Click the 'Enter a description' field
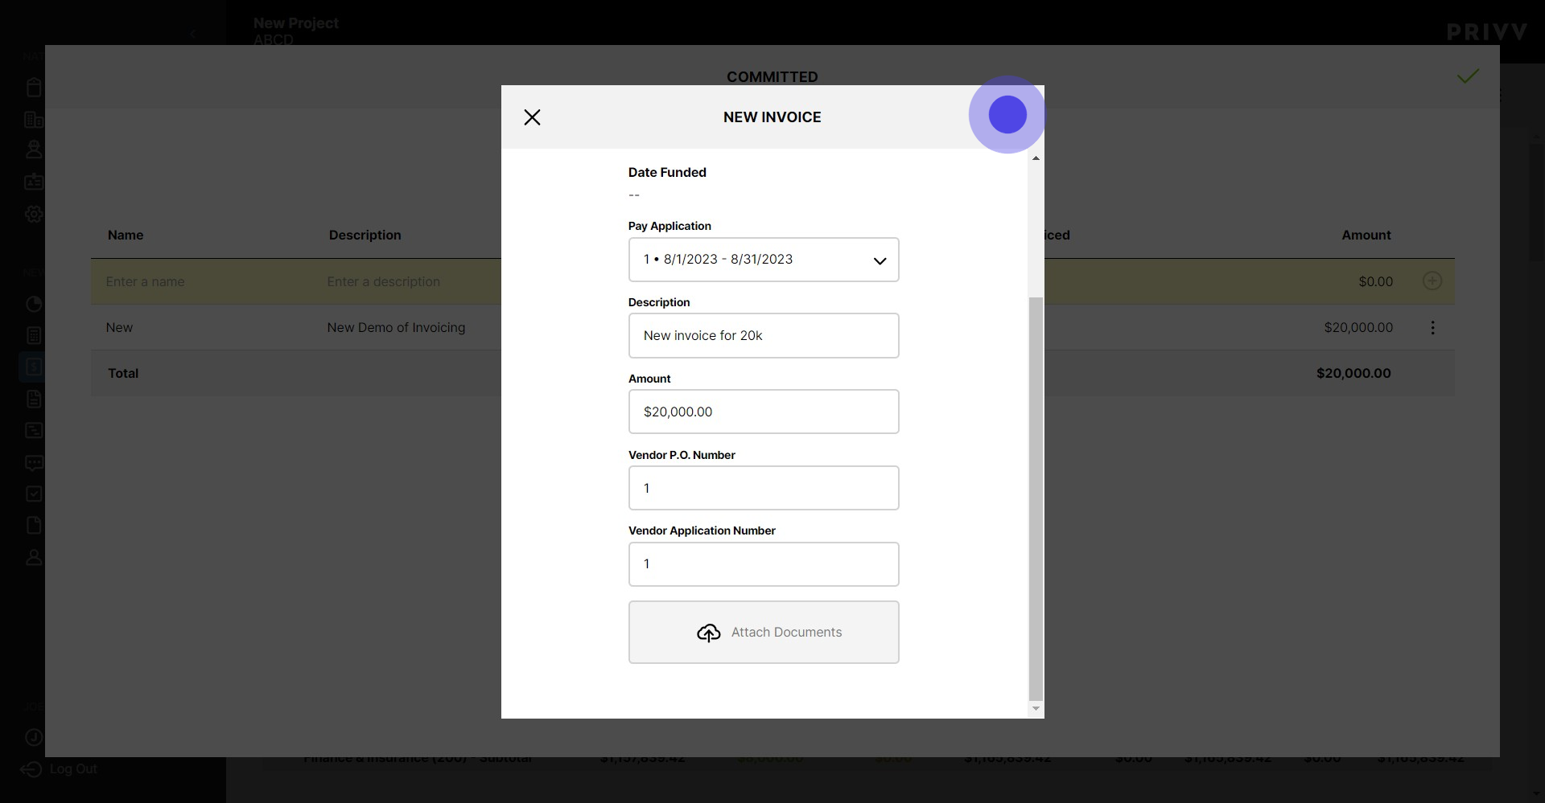Viewport: 1545px width, 803px height. point(383,282)
